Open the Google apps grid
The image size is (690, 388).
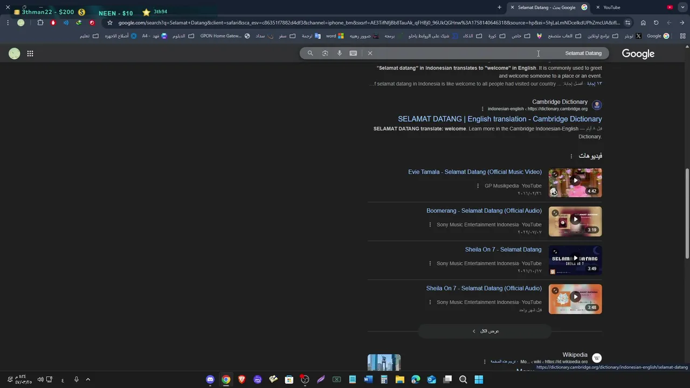click(x=30, y=53)
